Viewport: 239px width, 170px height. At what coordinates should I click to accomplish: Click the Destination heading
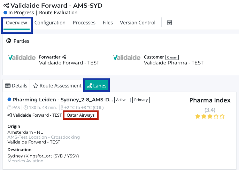pyautogui.click(x=20, y=150)
